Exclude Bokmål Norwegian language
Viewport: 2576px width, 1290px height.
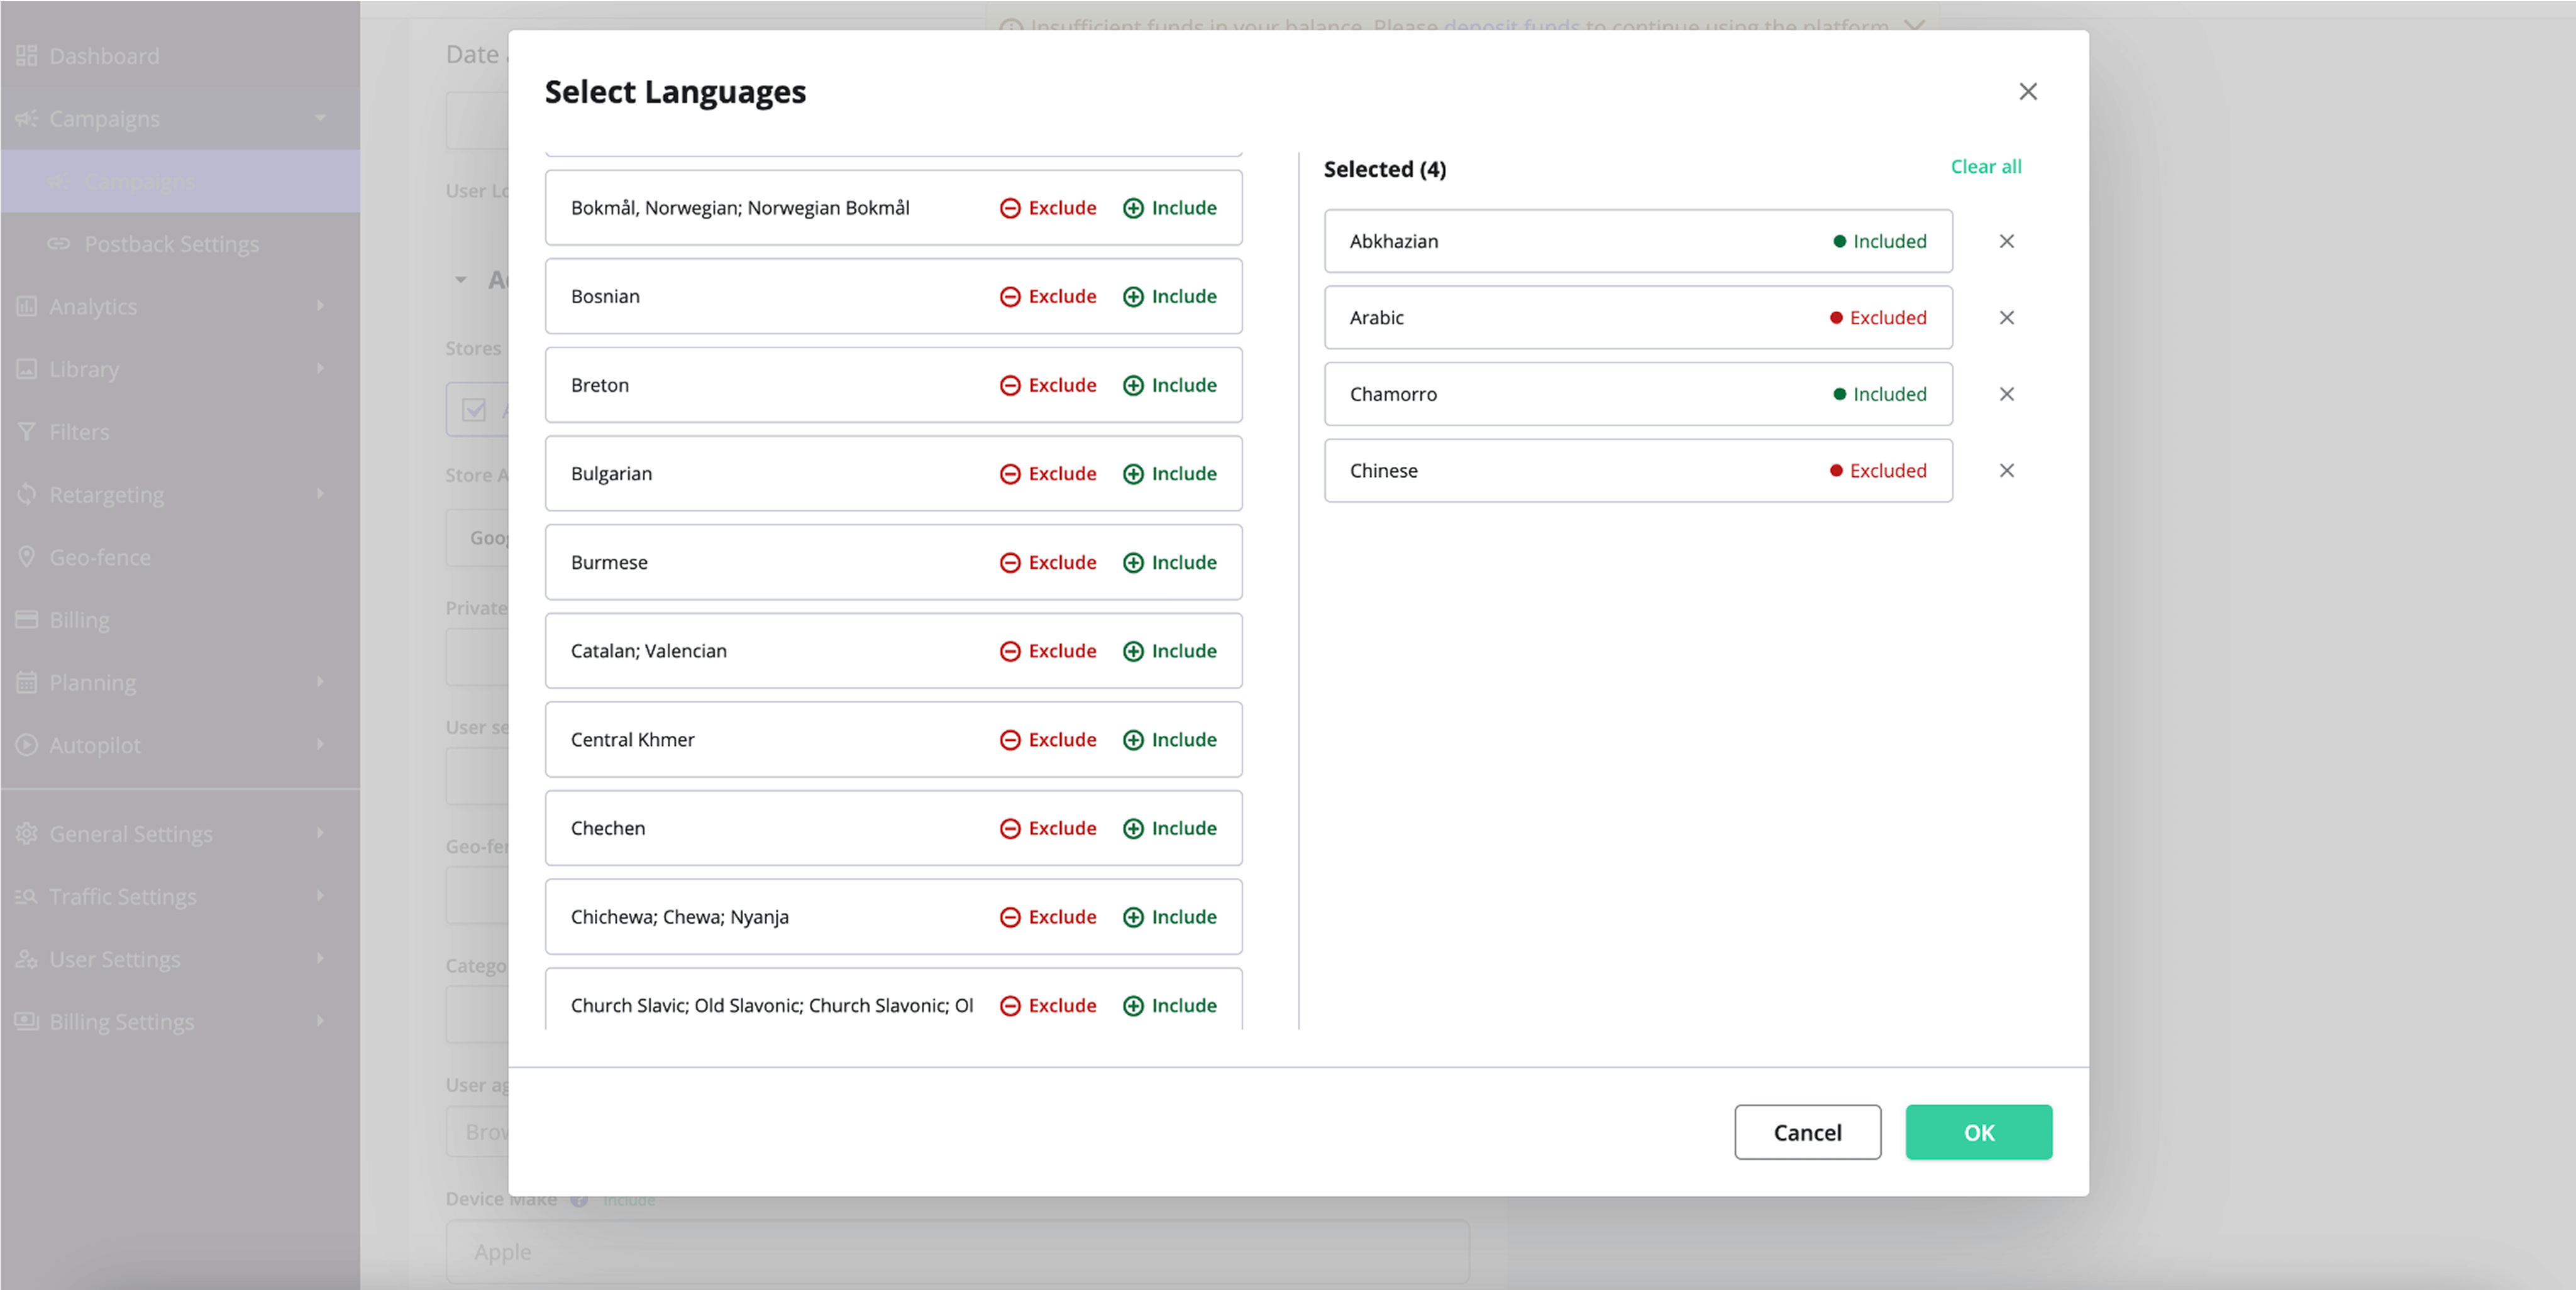[x=1048, y=208]
